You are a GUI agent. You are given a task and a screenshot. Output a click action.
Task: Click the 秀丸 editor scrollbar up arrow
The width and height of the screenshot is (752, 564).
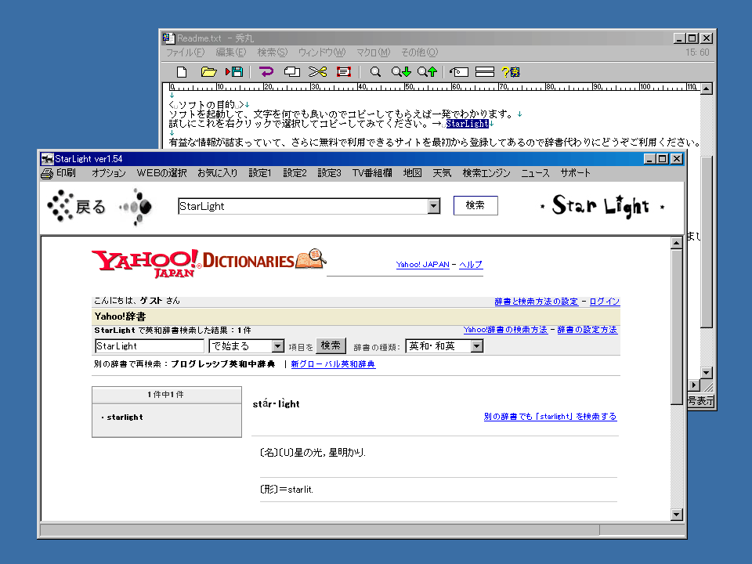pyautogui.click(x=707, y=89)
